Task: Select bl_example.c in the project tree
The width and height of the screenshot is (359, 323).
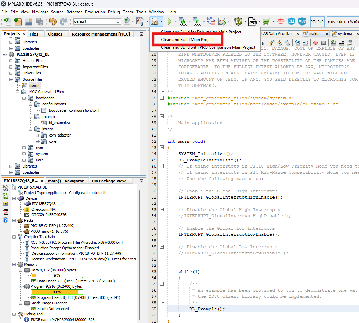Action: [x=60, y=123]
